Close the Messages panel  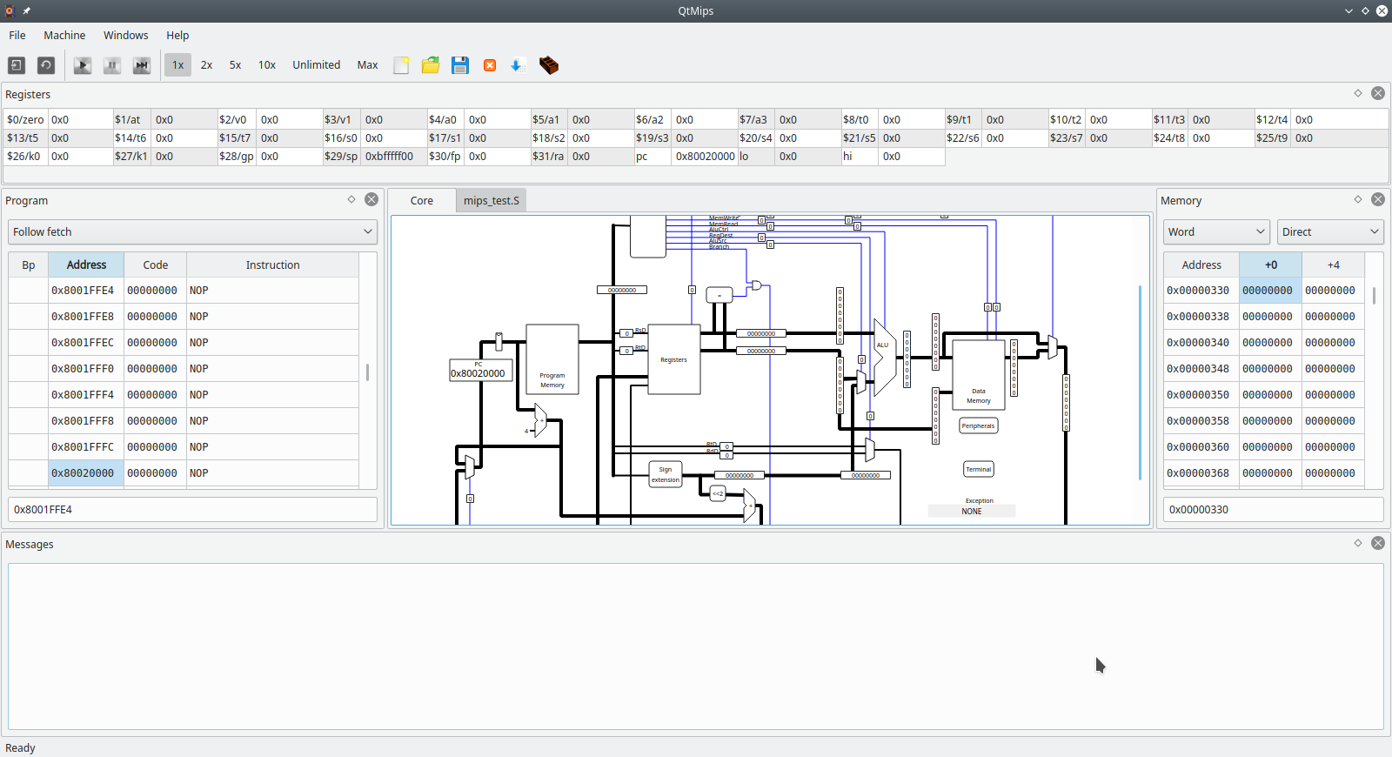coord(1378,543)
